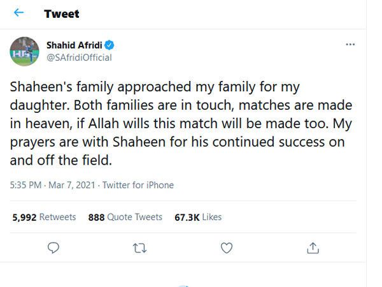Click the Tweet page header title

coord(62,13)
